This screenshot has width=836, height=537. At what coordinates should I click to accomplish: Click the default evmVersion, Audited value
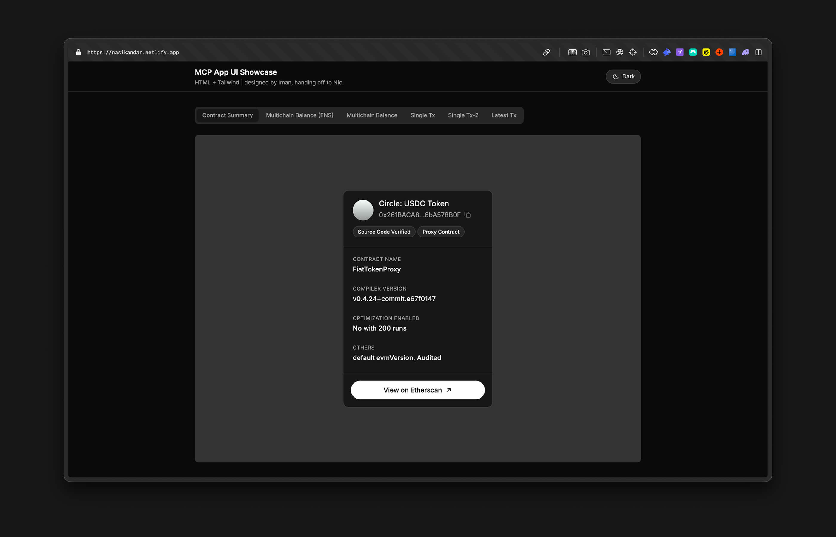tap(397, 358)
